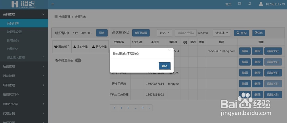Select 高达星协会 folder in tree
The width and height of the screenshot is (287, 123).
tap(64, 60)
